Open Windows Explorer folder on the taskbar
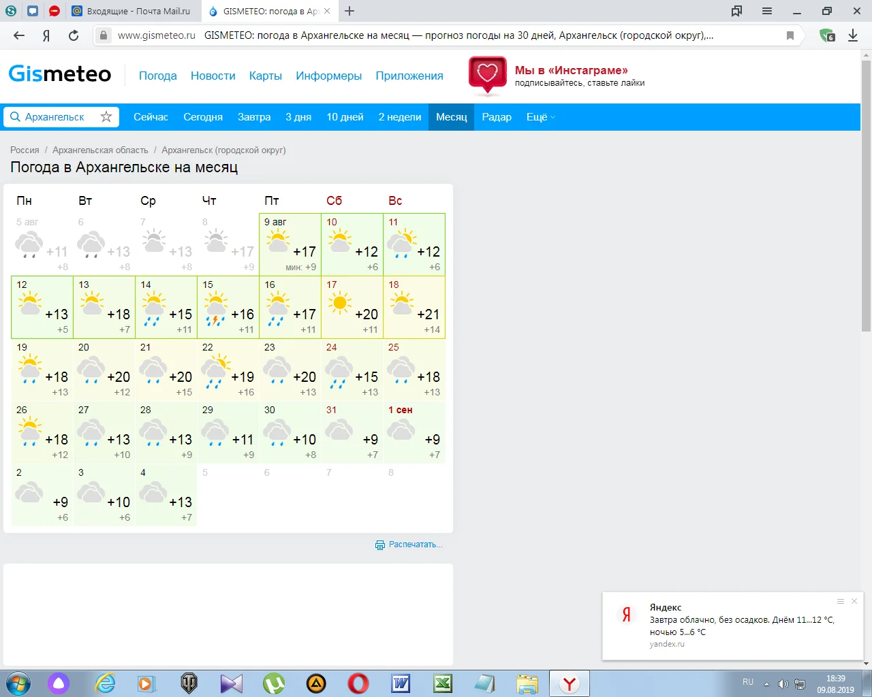 [x=527, y=683]
